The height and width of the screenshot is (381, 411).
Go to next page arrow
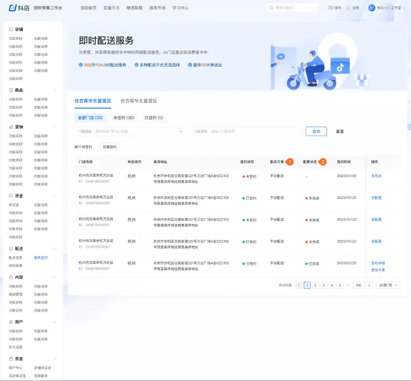click(x=369, y=285)
